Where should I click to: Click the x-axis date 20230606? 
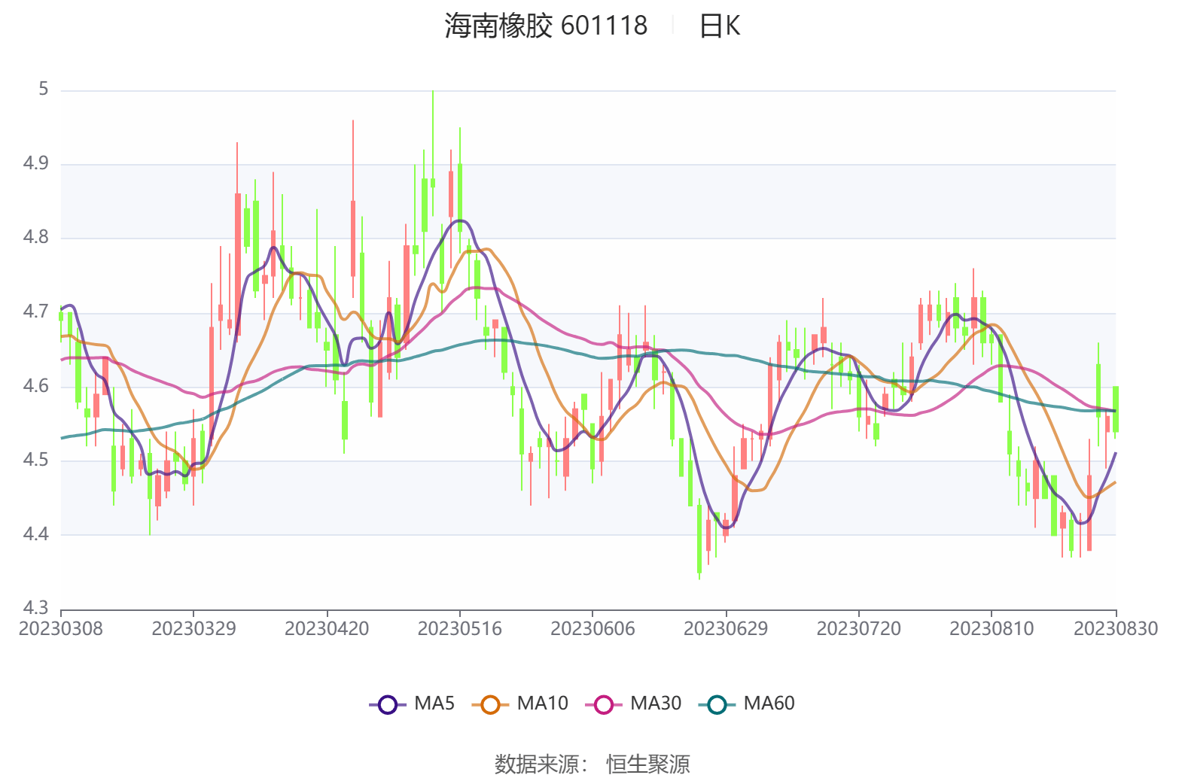coord(592,629)
